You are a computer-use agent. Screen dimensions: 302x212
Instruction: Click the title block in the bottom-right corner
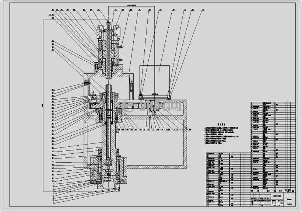pyautogui.click(x=273, y=199)
